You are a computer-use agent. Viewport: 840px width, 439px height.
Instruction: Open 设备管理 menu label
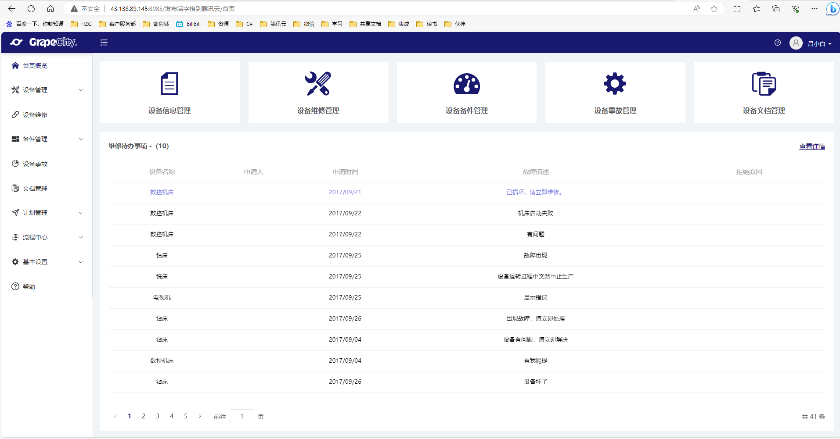(x=35, y=90)
